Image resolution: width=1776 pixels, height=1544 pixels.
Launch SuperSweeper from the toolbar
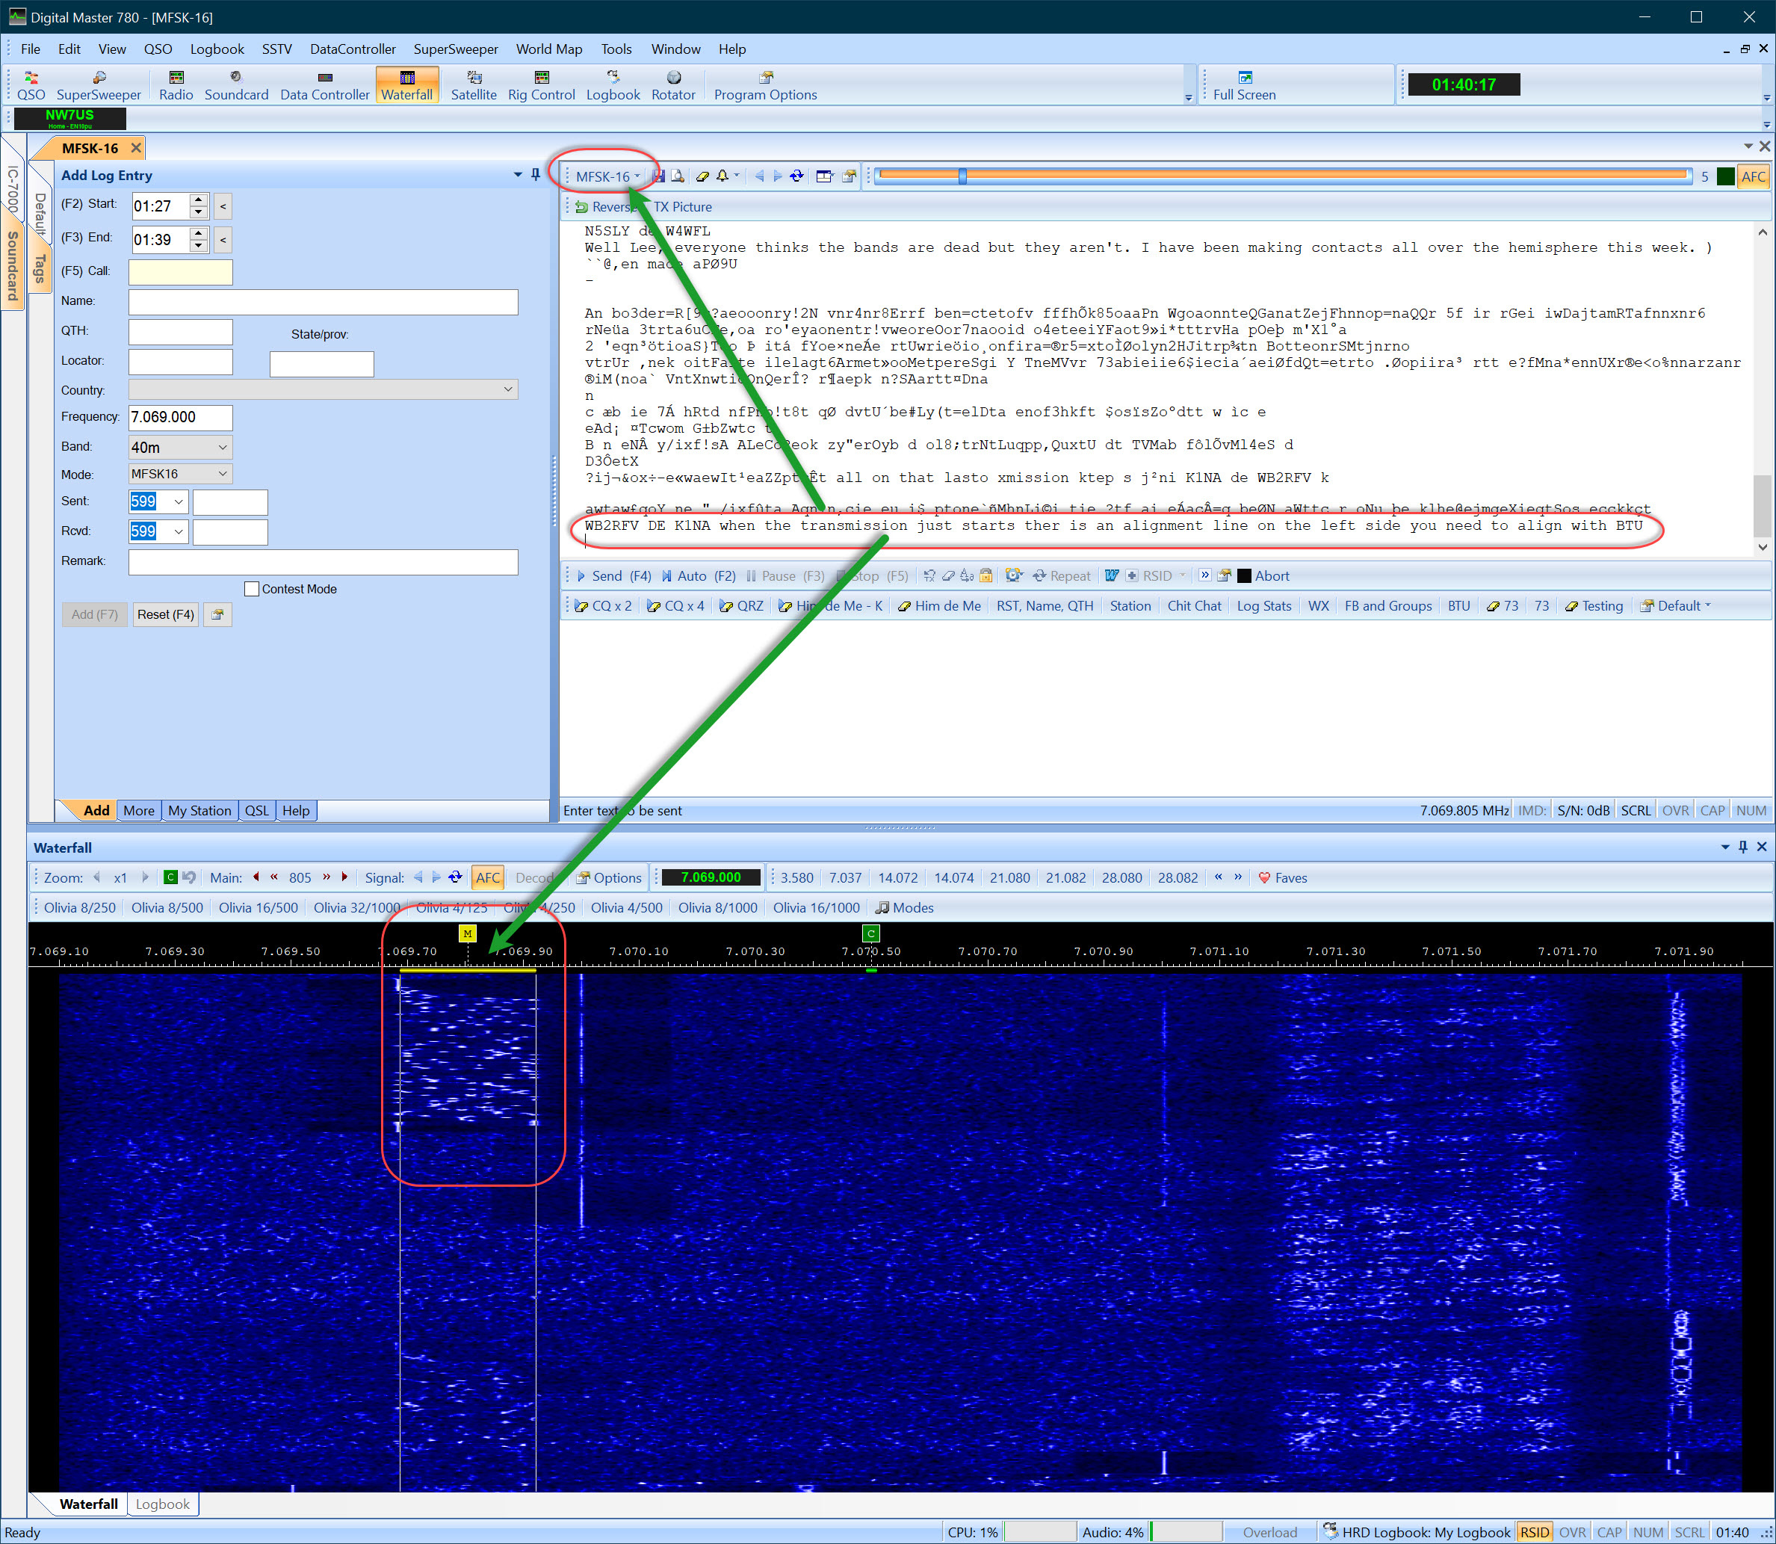pos(98,86)
